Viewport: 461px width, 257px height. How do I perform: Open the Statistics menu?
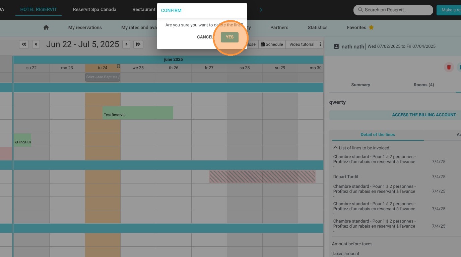[318, 27]
